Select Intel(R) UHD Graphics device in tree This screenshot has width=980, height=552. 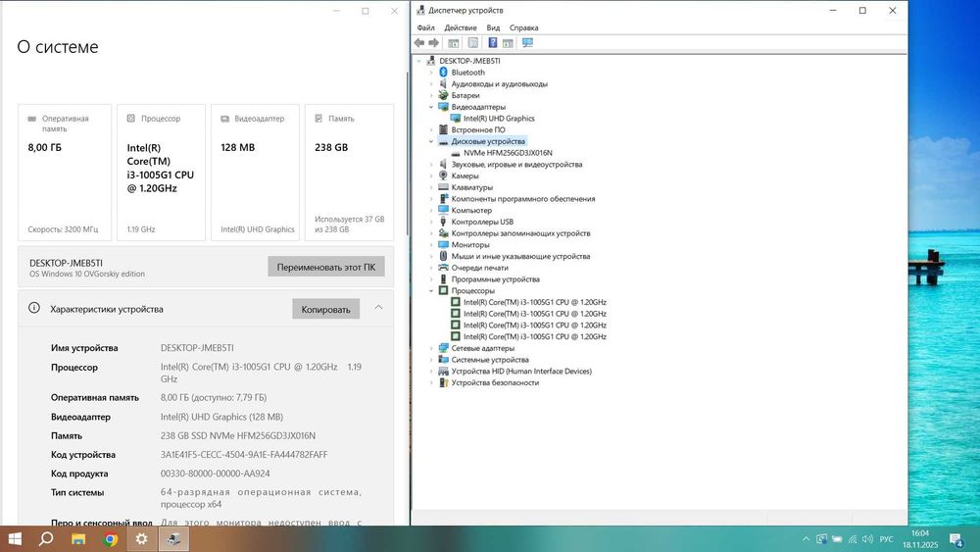tap(499, 119)
